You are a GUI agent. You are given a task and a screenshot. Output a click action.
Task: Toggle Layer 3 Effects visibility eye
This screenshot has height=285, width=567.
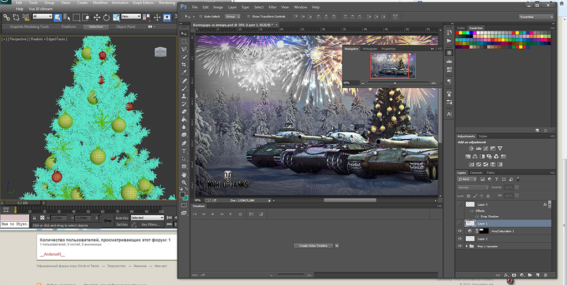coord(472,211)
